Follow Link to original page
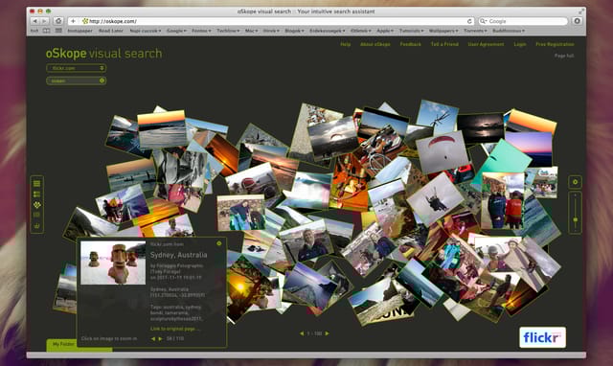 click(174, 329)
